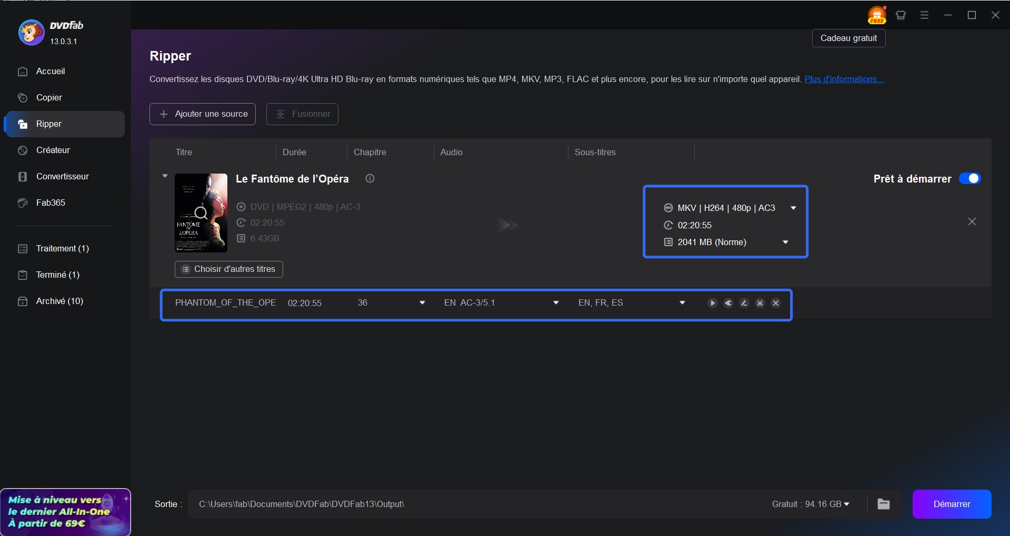Click the Ajouter une source button
Image resolution: width=1010 pixels, height=536 pixels.
coord(203,114)
